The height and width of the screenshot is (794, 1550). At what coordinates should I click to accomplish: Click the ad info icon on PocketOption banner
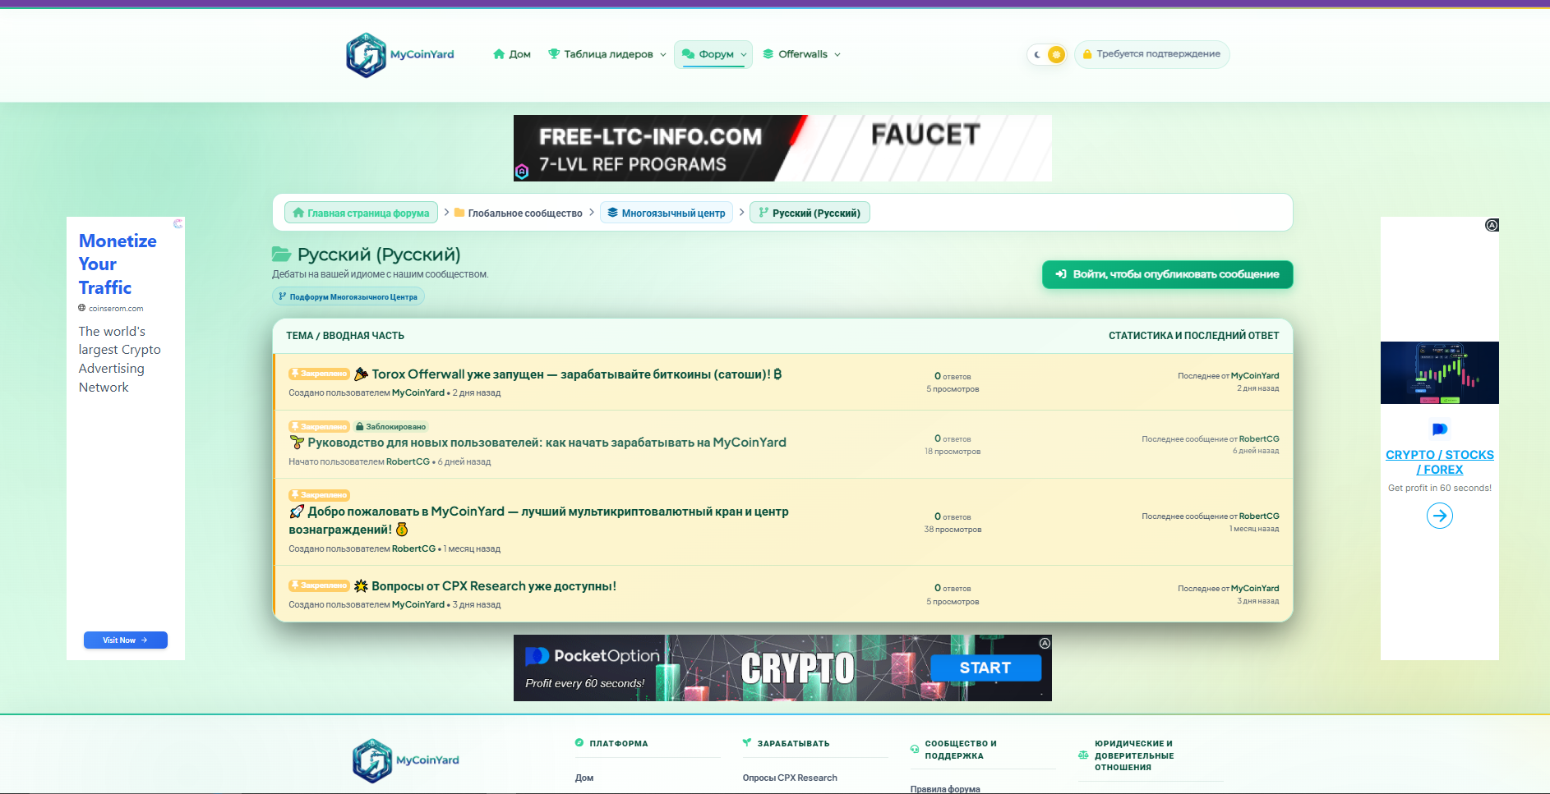coord(1045,643)
